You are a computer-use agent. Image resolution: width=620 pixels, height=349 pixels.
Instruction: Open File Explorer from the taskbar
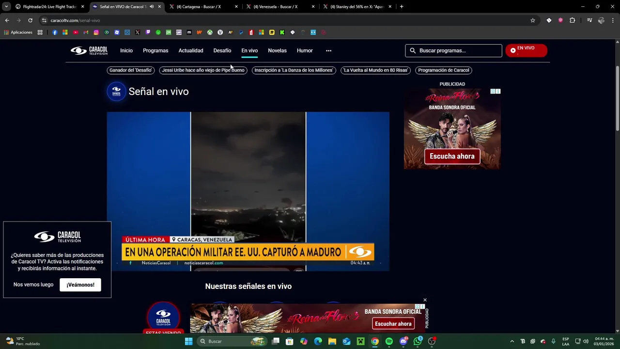point(332,341)
